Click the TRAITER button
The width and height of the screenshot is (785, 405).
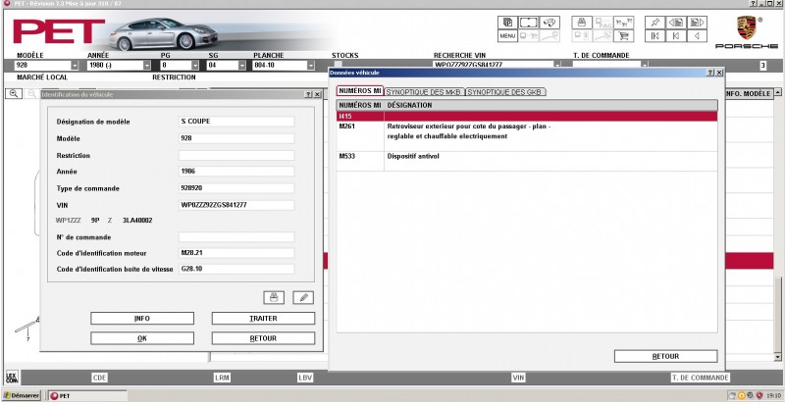pyautogui.click(x=263, y=319)
